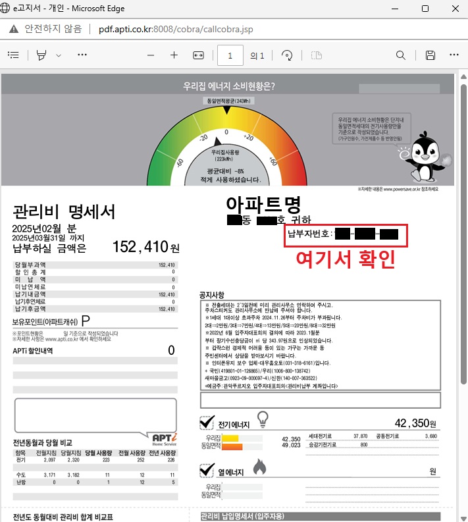Click the '당월 사용량' column header

tap(97, 453)
